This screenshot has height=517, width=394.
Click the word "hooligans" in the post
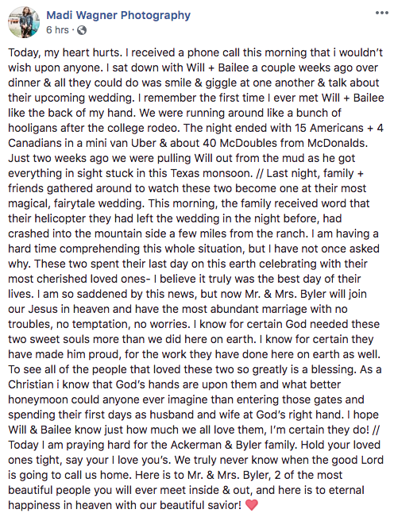31,129
